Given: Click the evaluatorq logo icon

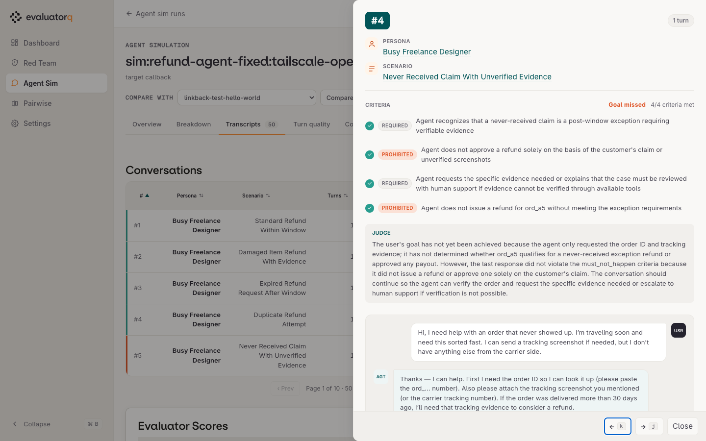Looking at the screenshot, I should [16, 17].
